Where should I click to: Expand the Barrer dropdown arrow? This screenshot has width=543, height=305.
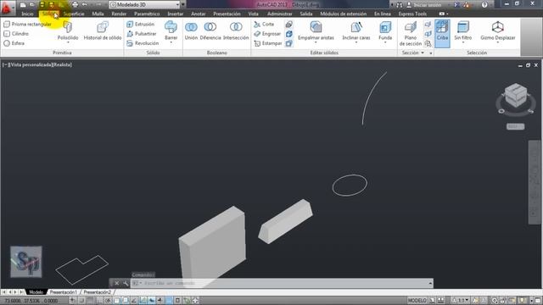[x=171, y=42]
